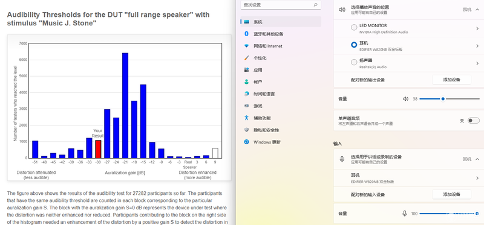Select LED MONITOR output radio button
The width and height of the screenshot is (484, 225).
tap(354, 28)
